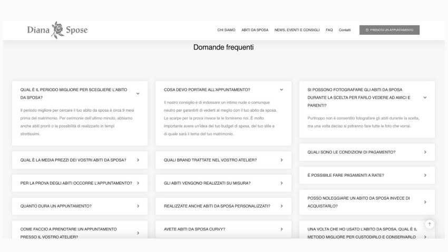The image size is (448, 252).
Task: Expand 'Posso noleggiare un abito da sposa' question
Action: [367, 202]
